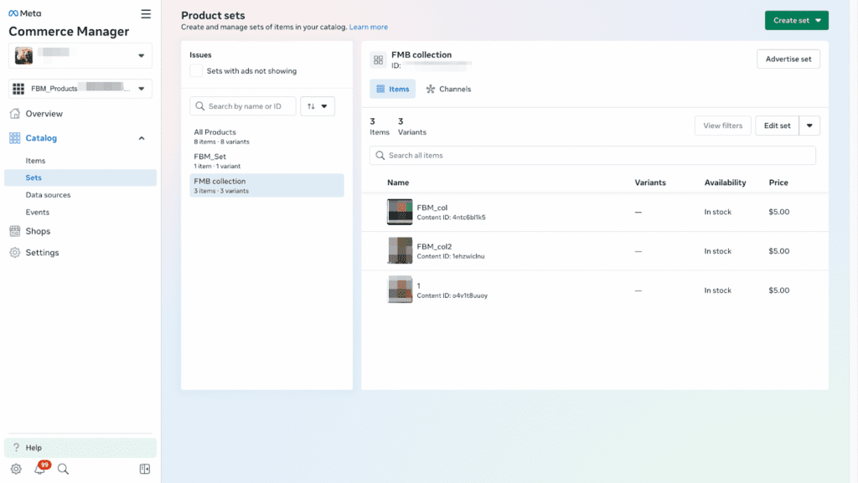
Task: Click the Price column header
Action: (778, 182)
